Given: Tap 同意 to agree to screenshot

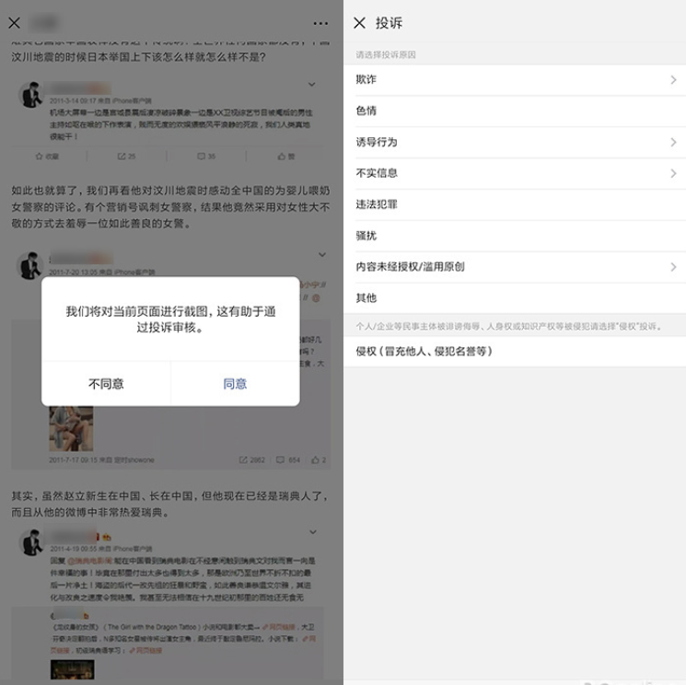Looking at the screenshot, I should click(235, 384).
